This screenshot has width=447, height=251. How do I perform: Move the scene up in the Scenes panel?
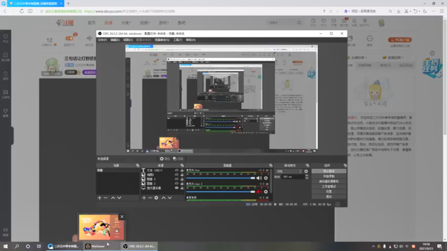[x=113, y=198]
